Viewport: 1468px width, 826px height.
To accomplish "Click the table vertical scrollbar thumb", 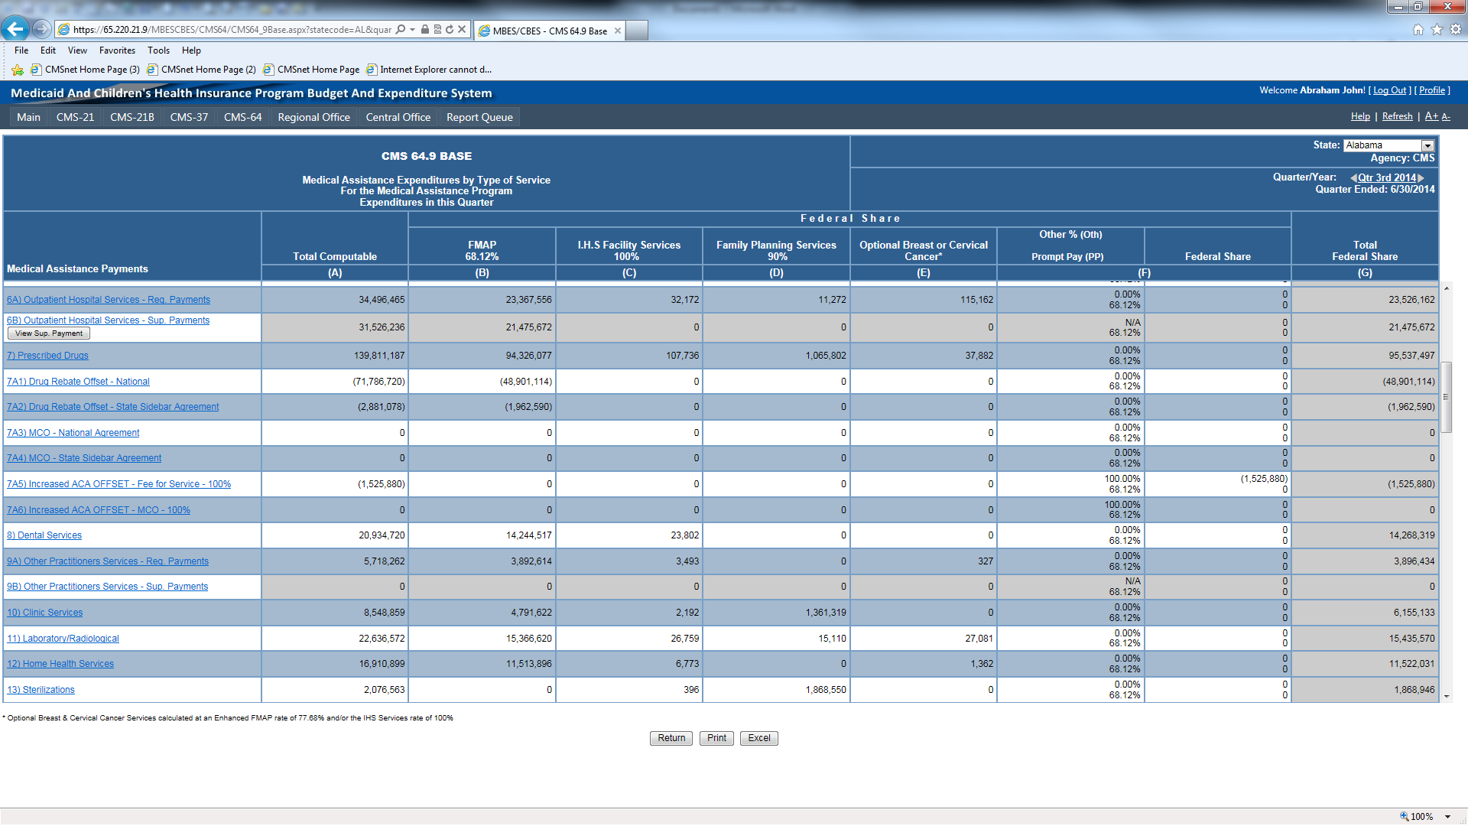I will click(1446, 397).
